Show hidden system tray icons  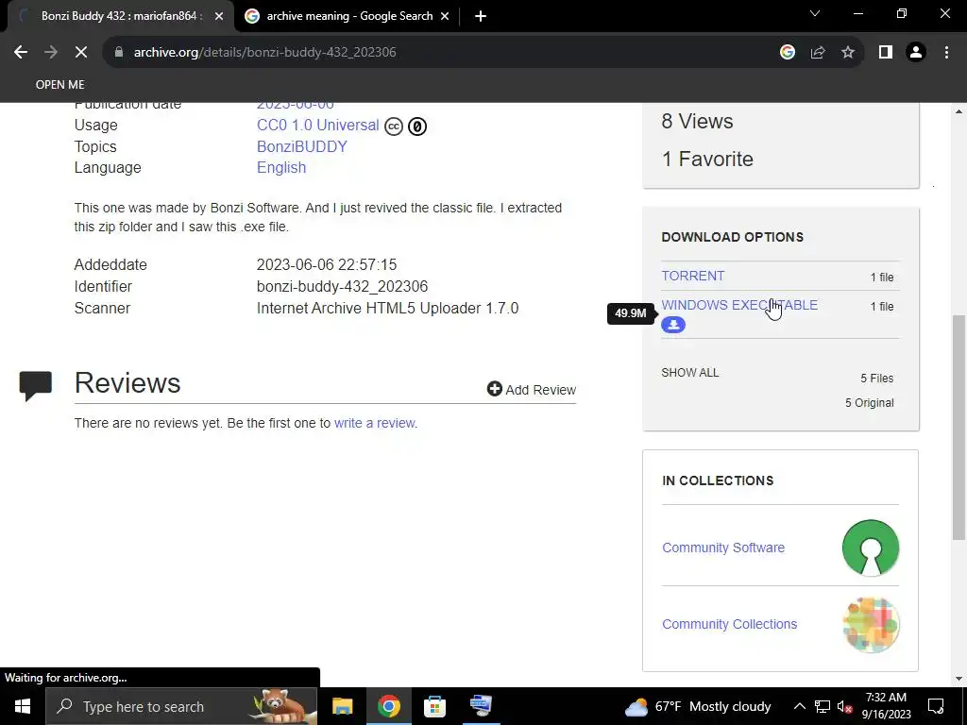click(x=799, y=706)
